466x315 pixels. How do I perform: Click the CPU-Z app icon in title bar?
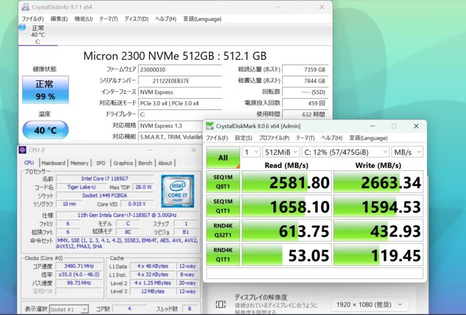(x=22, y=150)
